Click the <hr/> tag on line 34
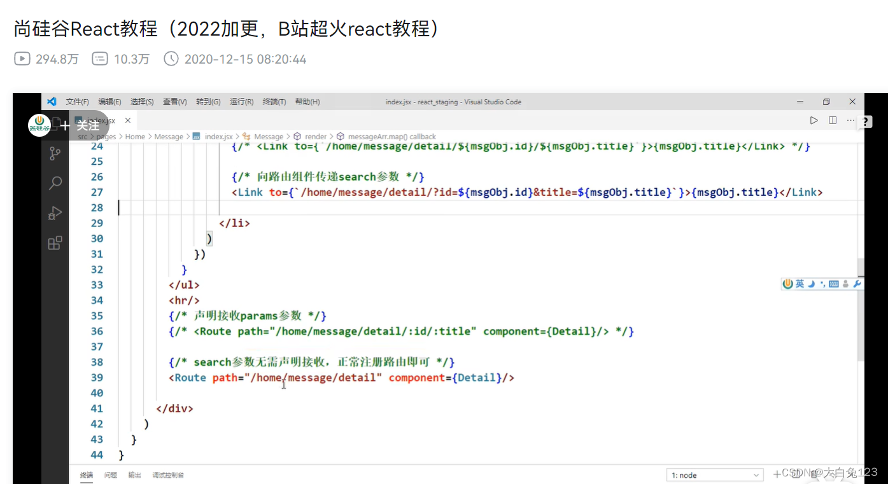 point(184,300)
